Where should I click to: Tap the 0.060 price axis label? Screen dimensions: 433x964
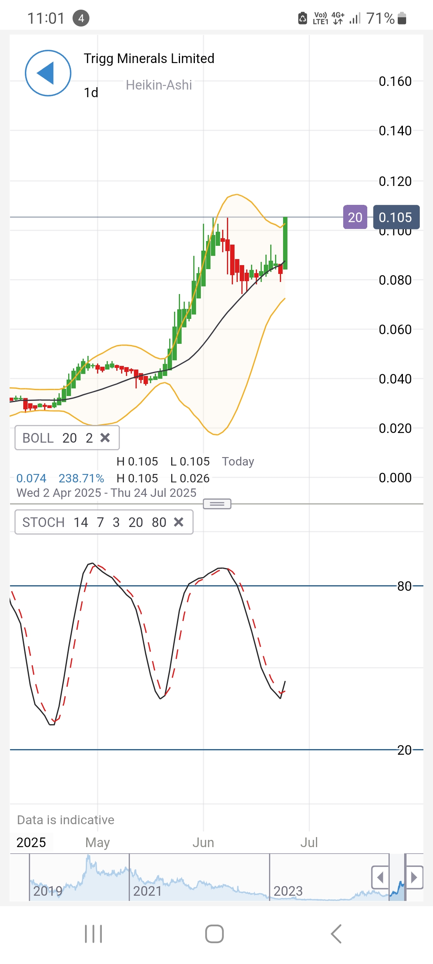point(395,329)
